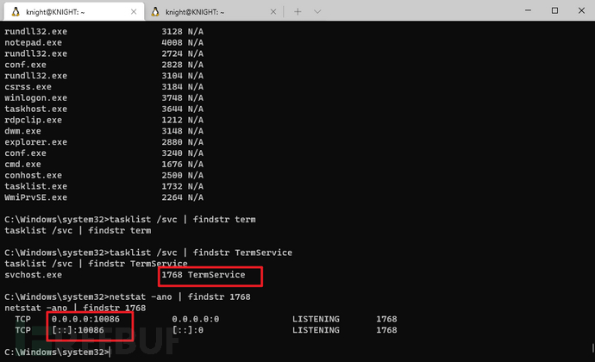Switch to the first knight@KNIGHT tab
595x362 pixels.
[x=74, y=12]
